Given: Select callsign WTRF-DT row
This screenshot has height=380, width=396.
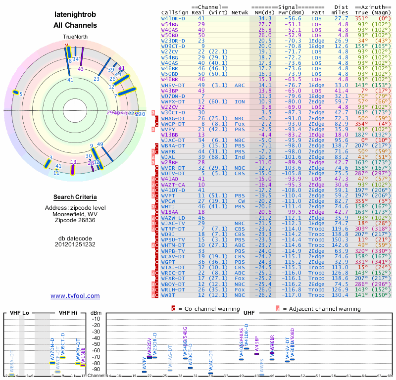Looking at the screenshot, I should 276,229.
